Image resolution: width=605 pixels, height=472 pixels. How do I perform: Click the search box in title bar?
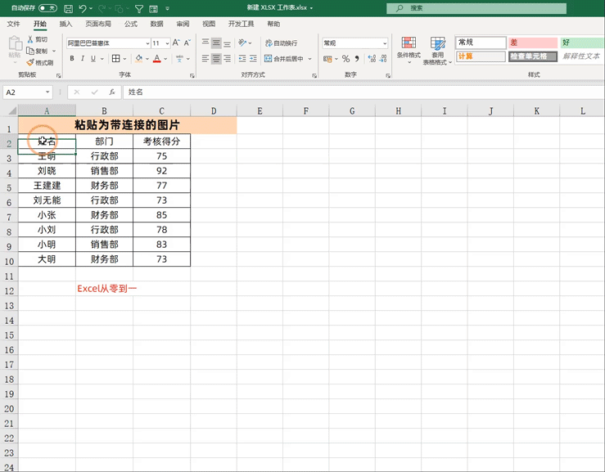[x=476, y=8]
